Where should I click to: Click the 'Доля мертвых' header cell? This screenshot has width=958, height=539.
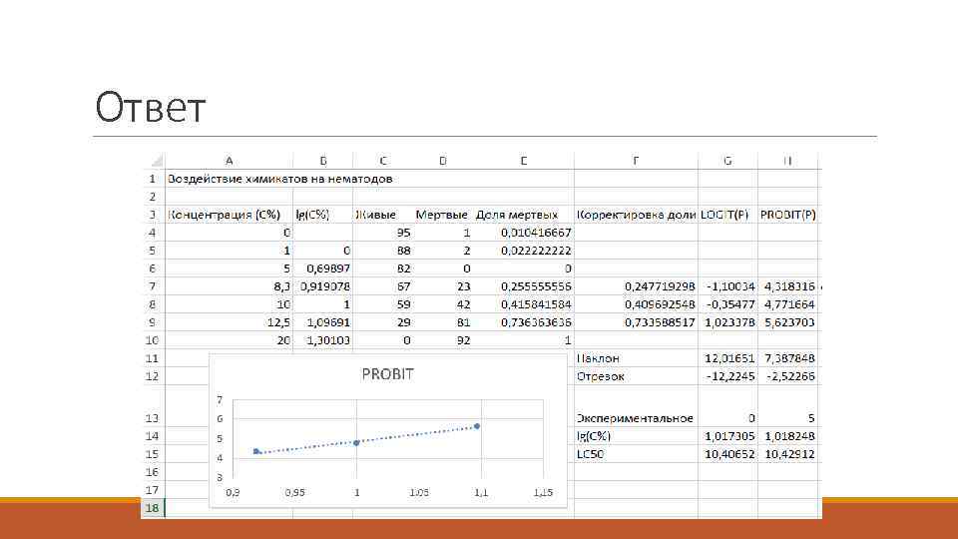[x=524, y=215]
